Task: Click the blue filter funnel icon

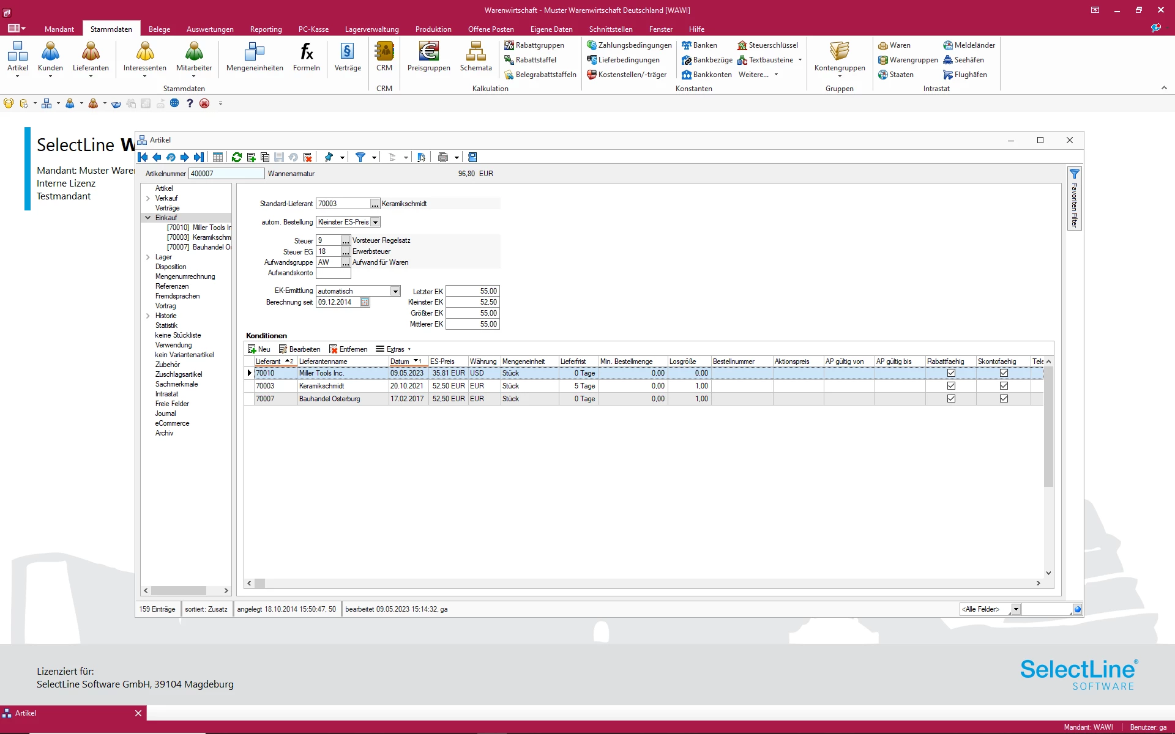Action: [360, 157]
